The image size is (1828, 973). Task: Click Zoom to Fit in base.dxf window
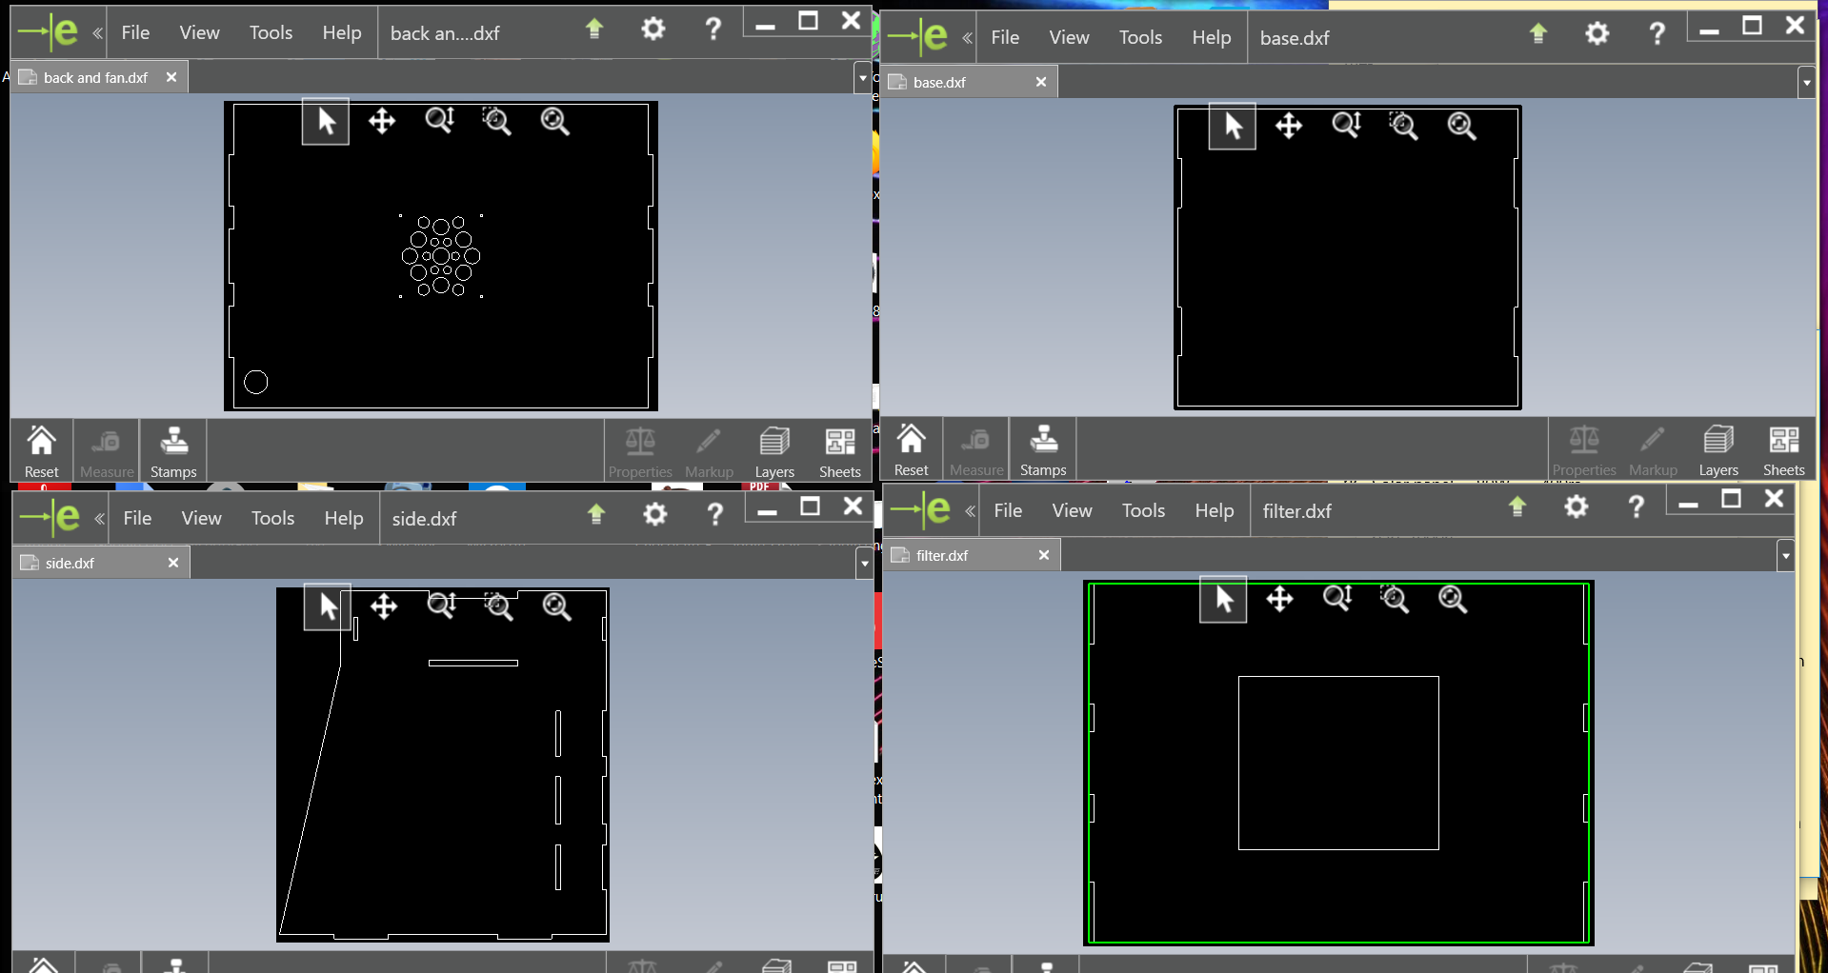1461,126
